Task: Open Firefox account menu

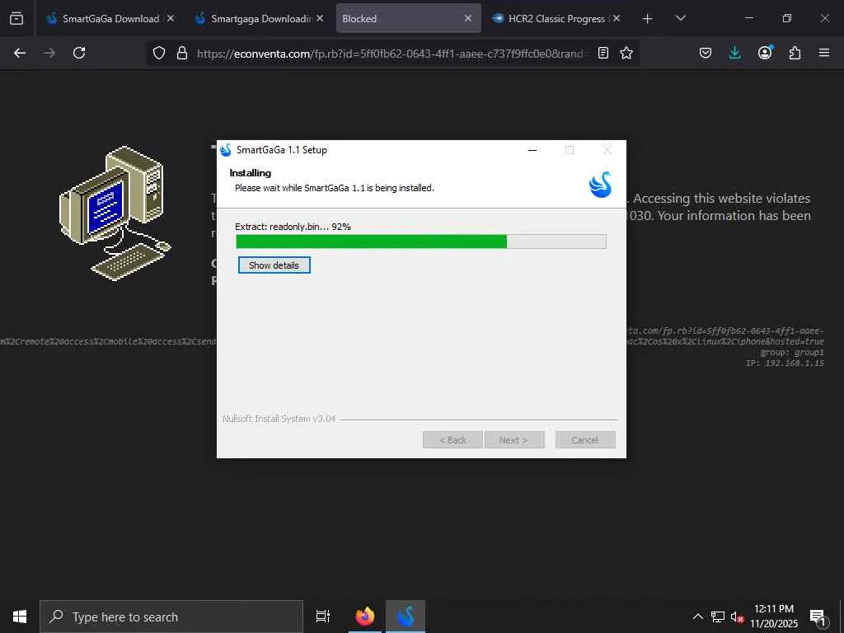Action: point(765,53)
